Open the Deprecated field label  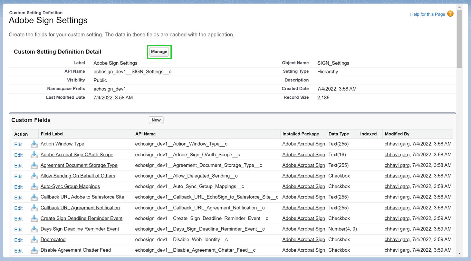click(x=53, y=239)
